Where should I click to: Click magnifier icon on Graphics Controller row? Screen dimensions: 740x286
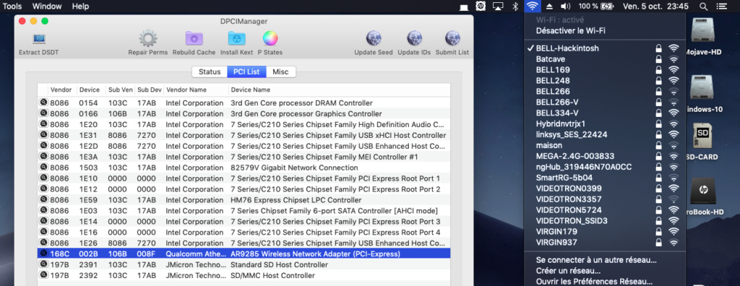pos(44,113)
